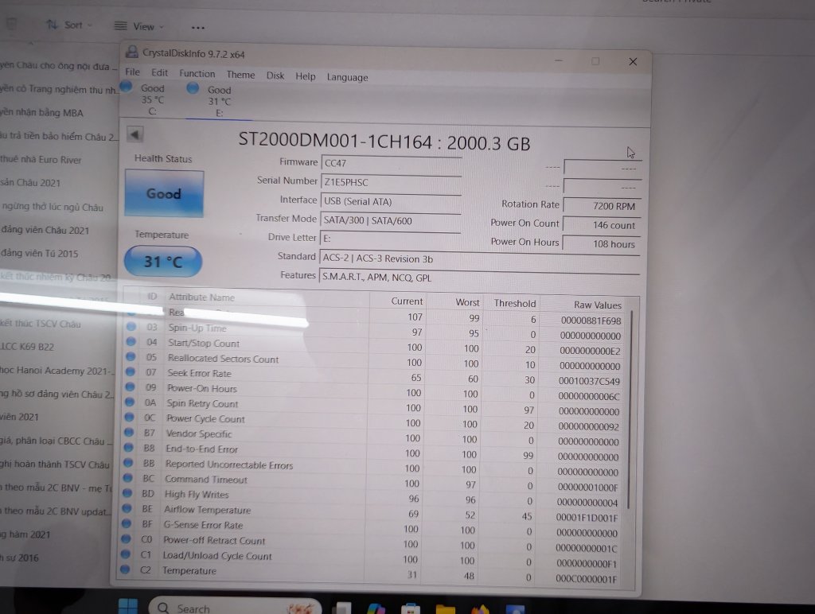Click the status dot for 09 Power-On Hours
815x614 pixels.
click(x=130, y=387)
